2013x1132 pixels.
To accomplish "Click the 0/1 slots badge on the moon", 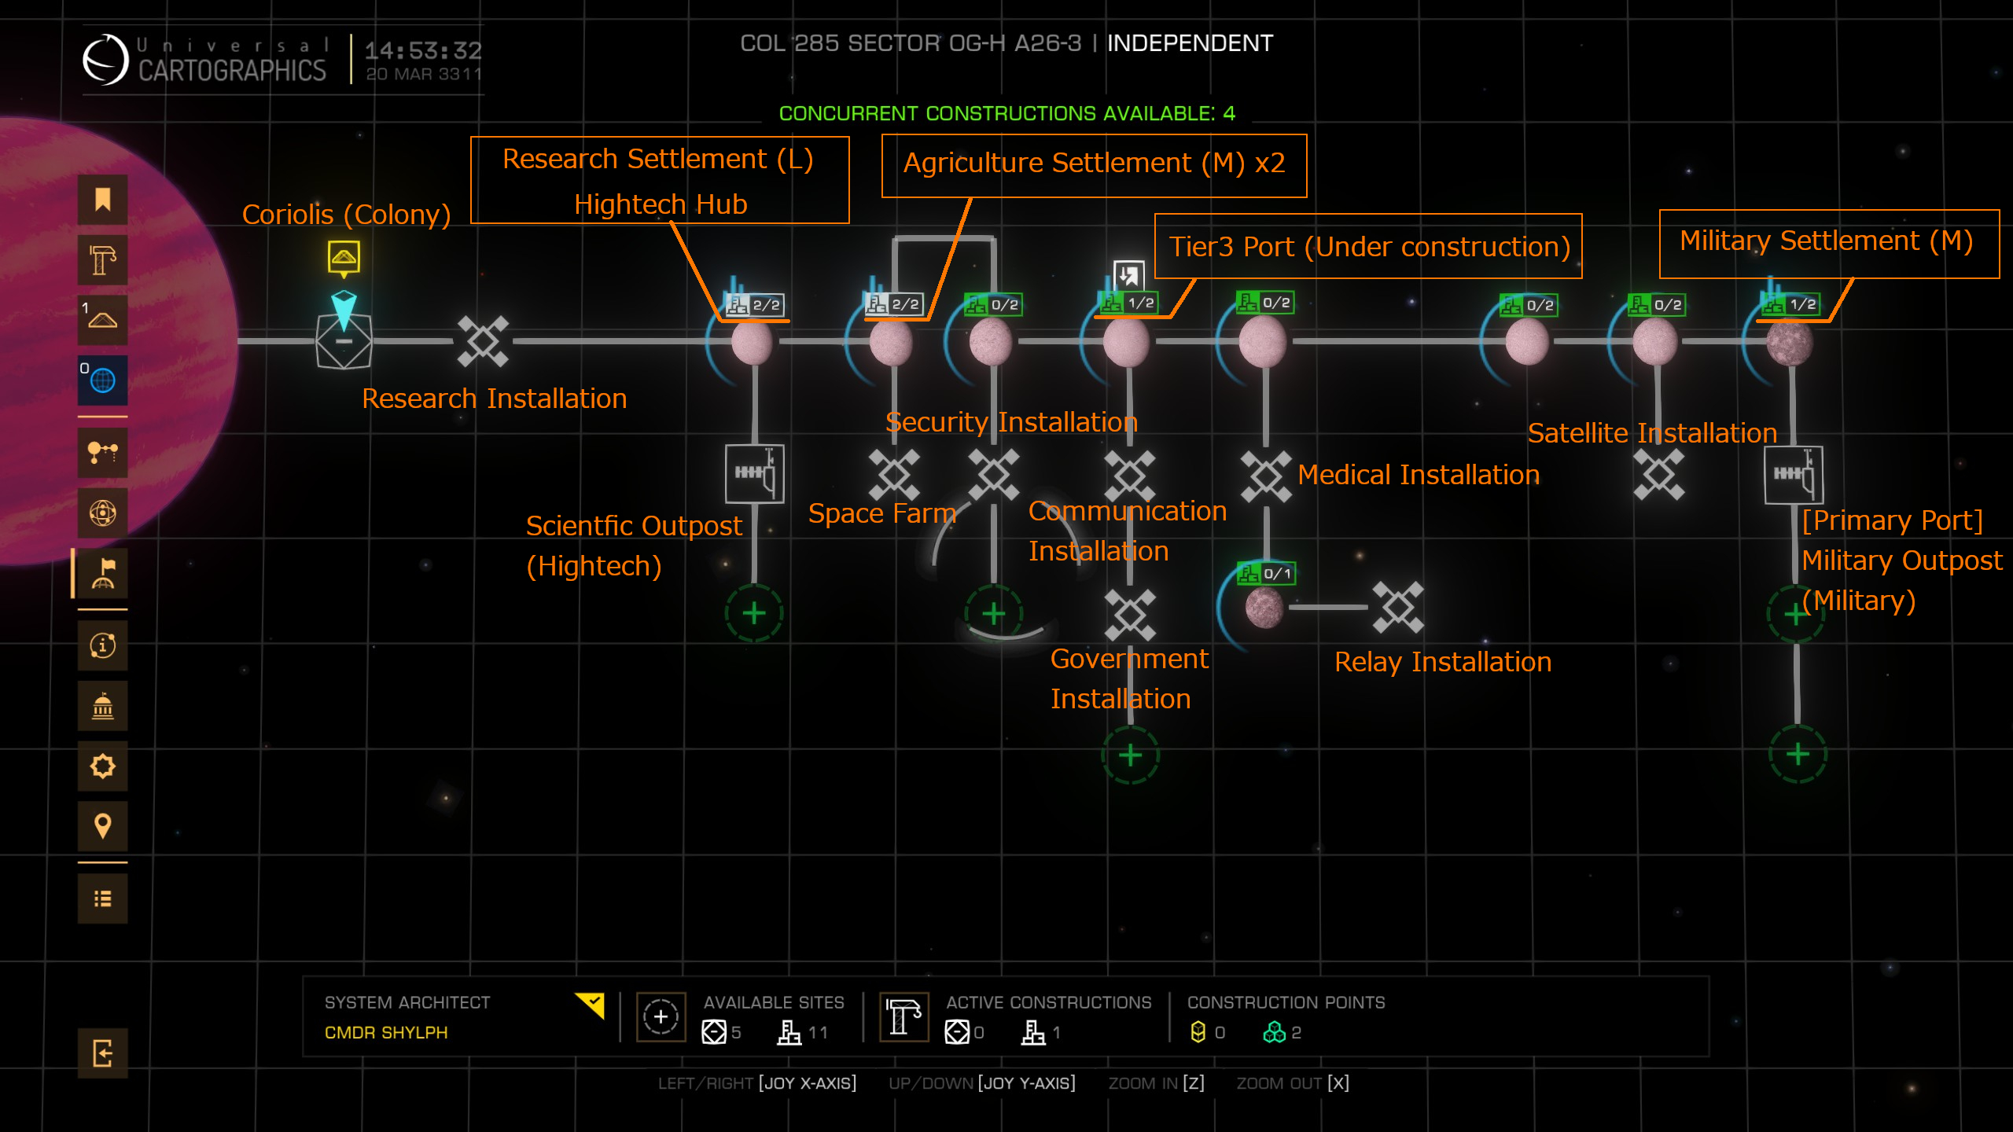I will [1266, 573].
